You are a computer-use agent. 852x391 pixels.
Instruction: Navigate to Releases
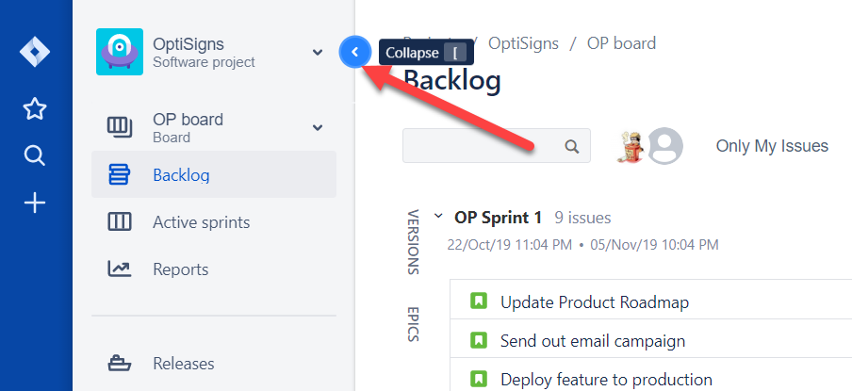183,364
